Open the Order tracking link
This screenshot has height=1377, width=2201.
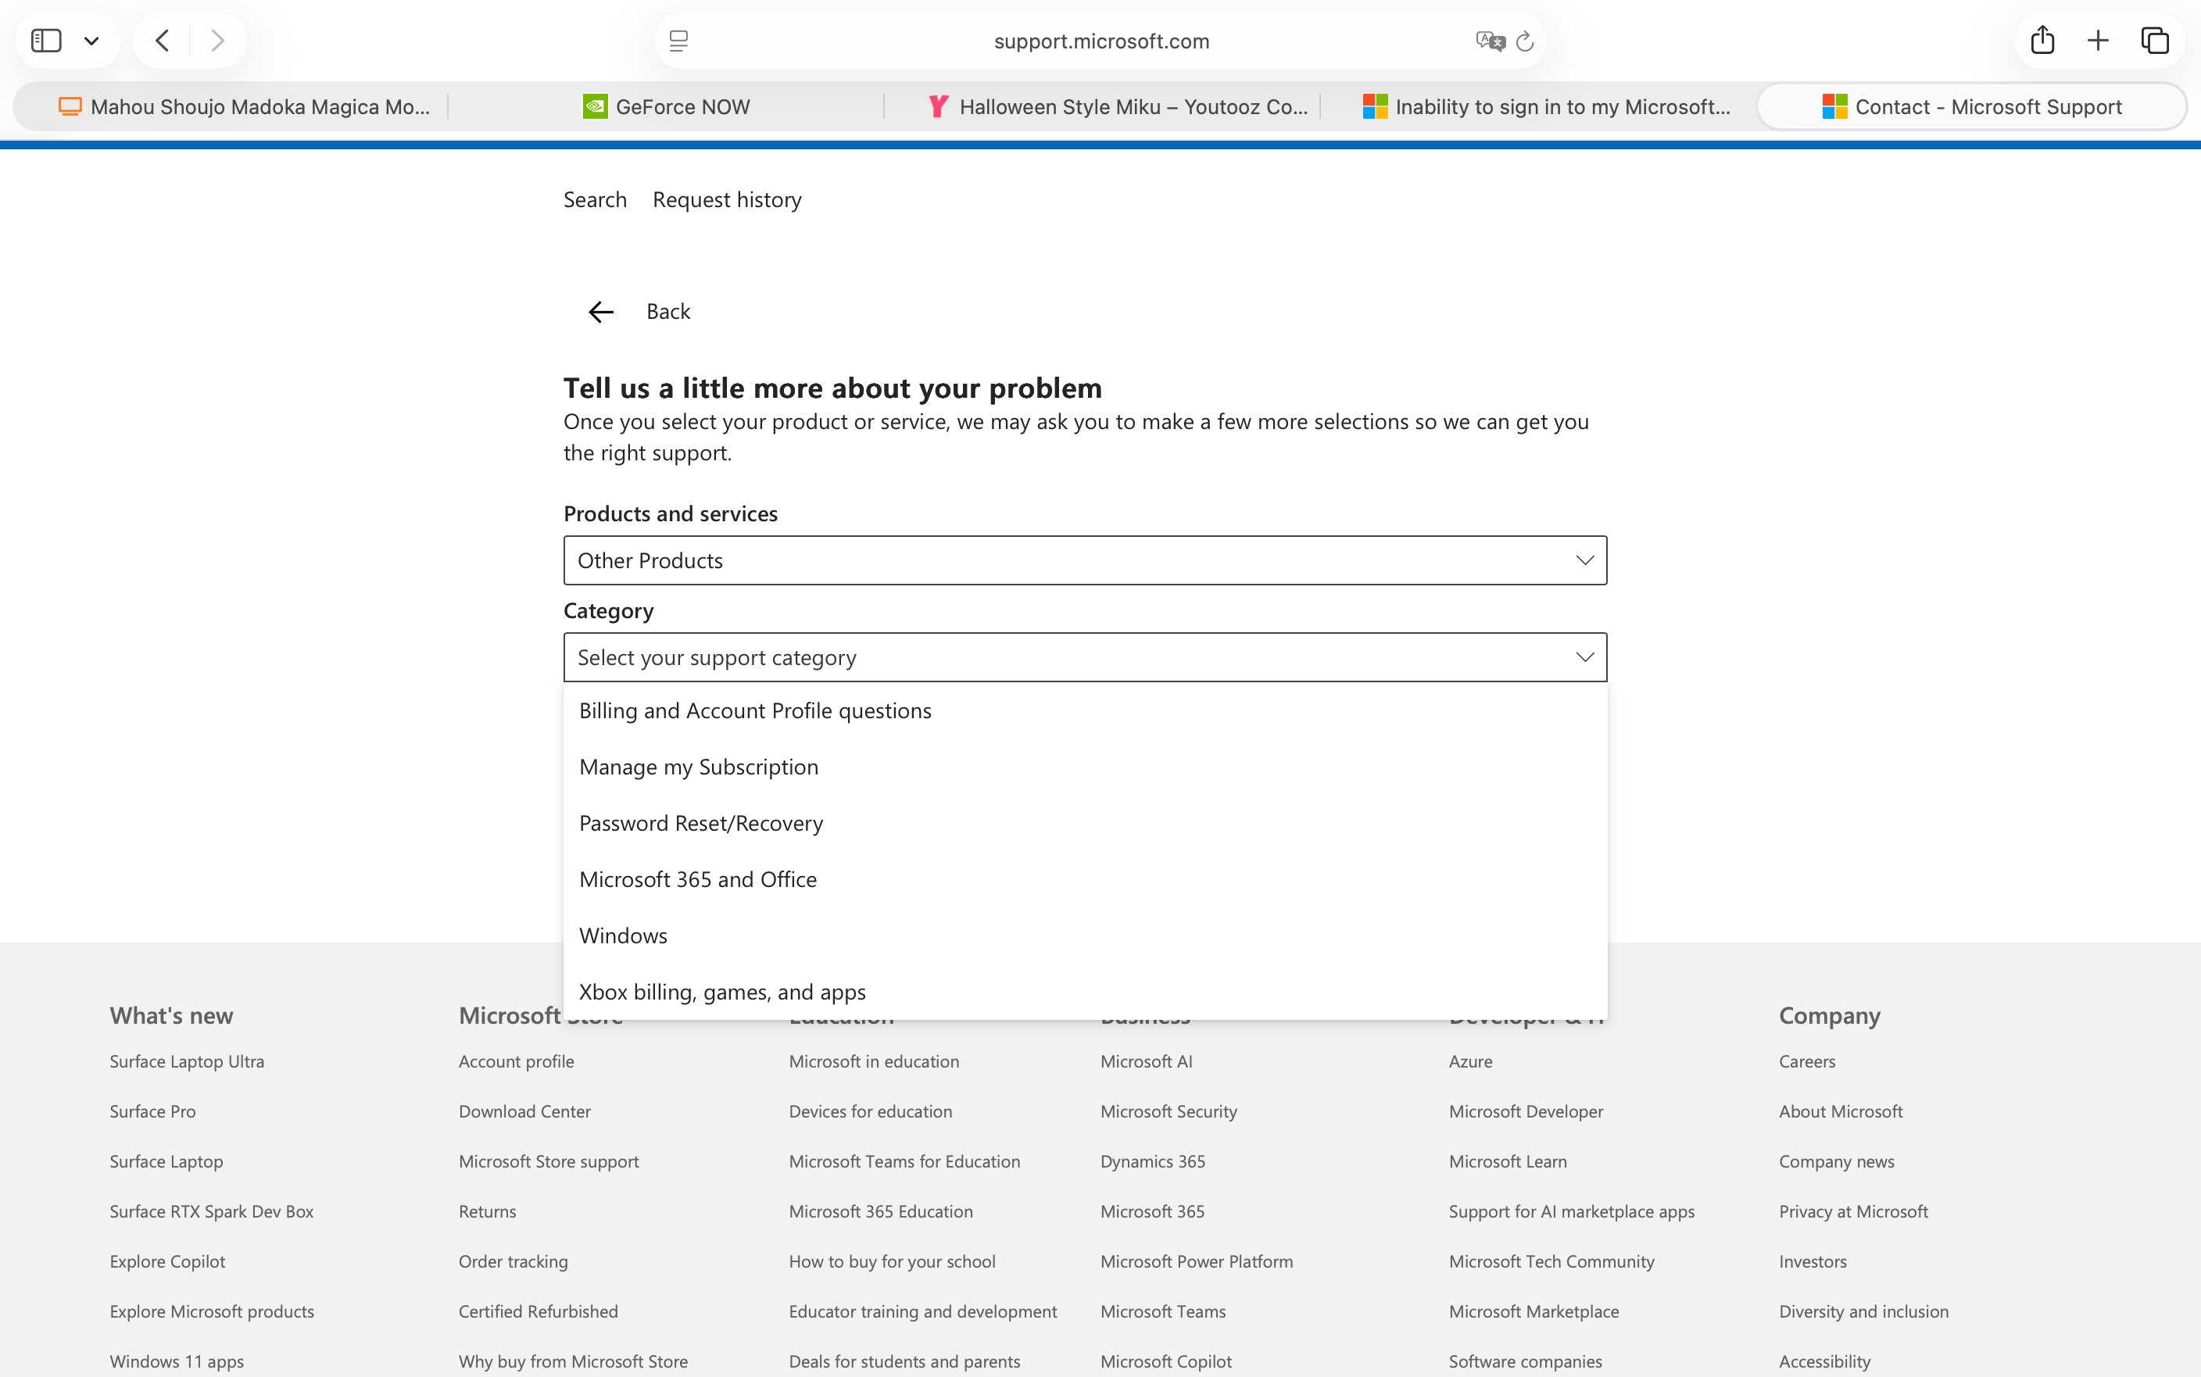click(514, 1261)
